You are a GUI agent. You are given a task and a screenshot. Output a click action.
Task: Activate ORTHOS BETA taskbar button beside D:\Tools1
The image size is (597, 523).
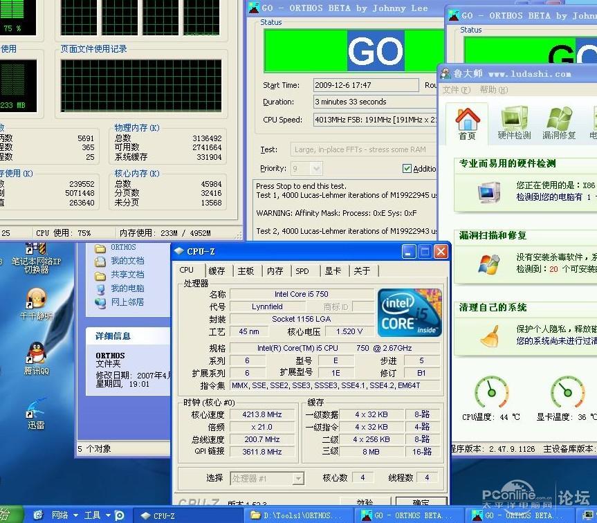(410, 516)
